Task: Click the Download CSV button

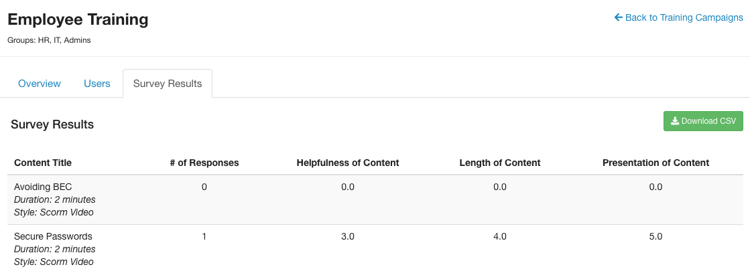Action: (x=703, y=121)
